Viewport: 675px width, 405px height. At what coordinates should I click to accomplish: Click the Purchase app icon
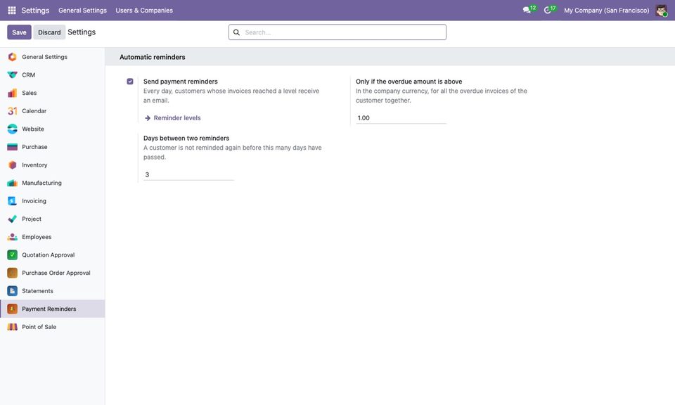pyautogui.click(x=13, y=147)
